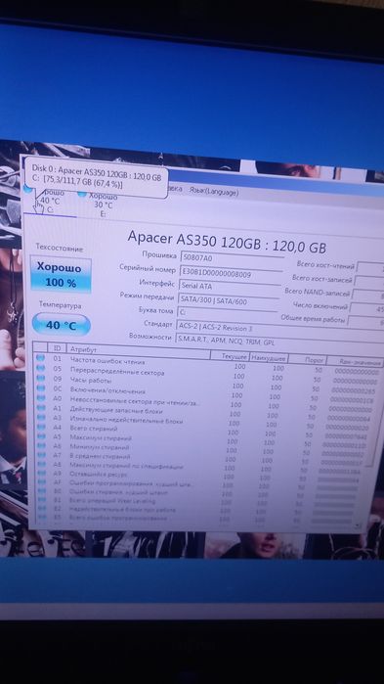
Task: Select the Максимум стираний attribute text
Action: coord(101,437)
